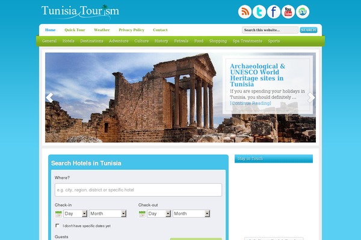Focus the 'Search this website' field
Viewport: 361px width, 240px height.
[x=270, y=30]
